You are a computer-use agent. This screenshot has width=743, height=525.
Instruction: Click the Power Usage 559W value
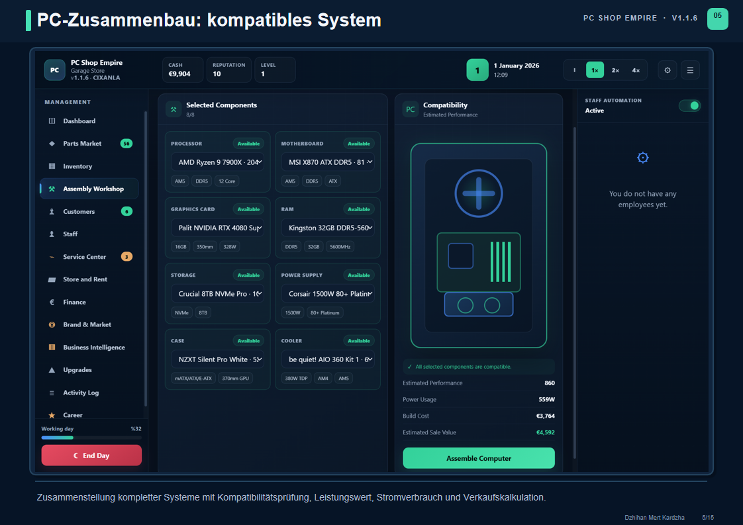(x=546, y=399)
